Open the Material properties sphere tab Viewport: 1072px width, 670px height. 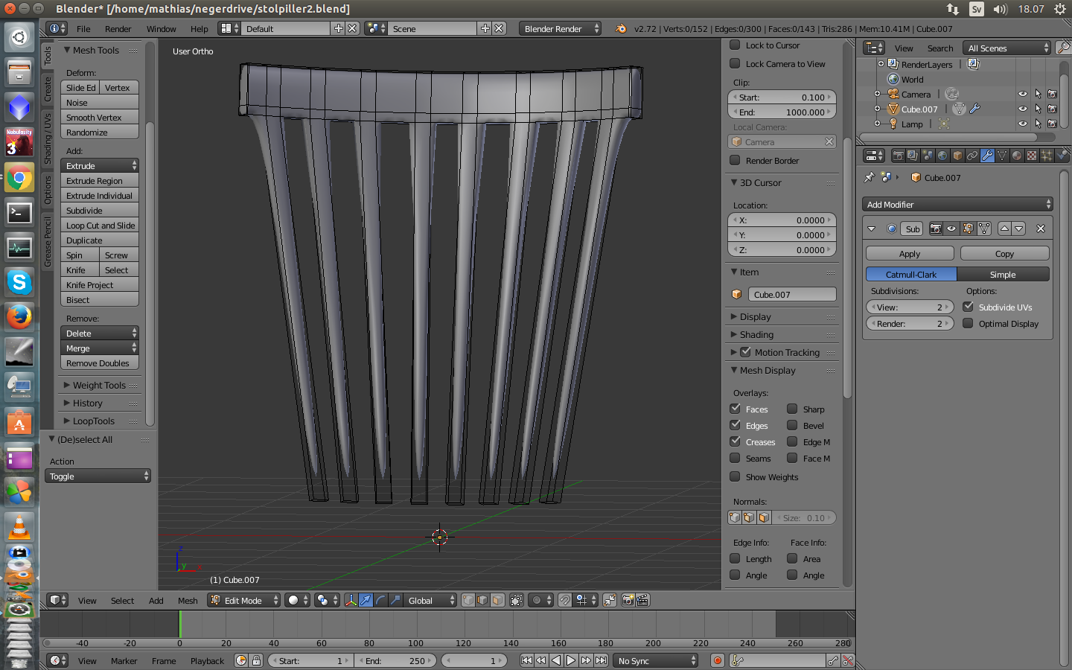click(1017, 156)
